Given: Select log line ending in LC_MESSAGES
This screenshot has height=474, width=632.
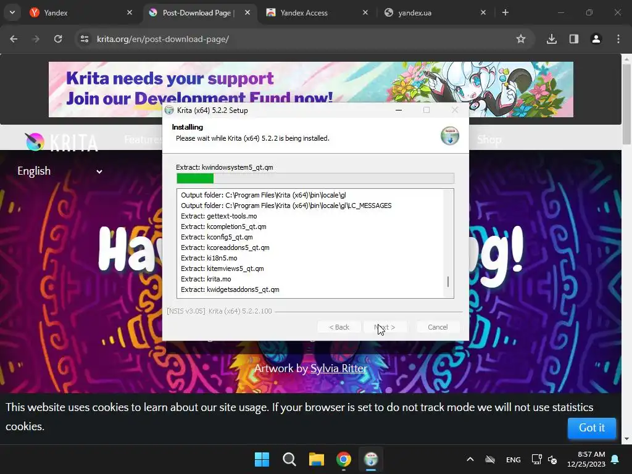Looking at the screenshot, I should click(x=286, y=206).
